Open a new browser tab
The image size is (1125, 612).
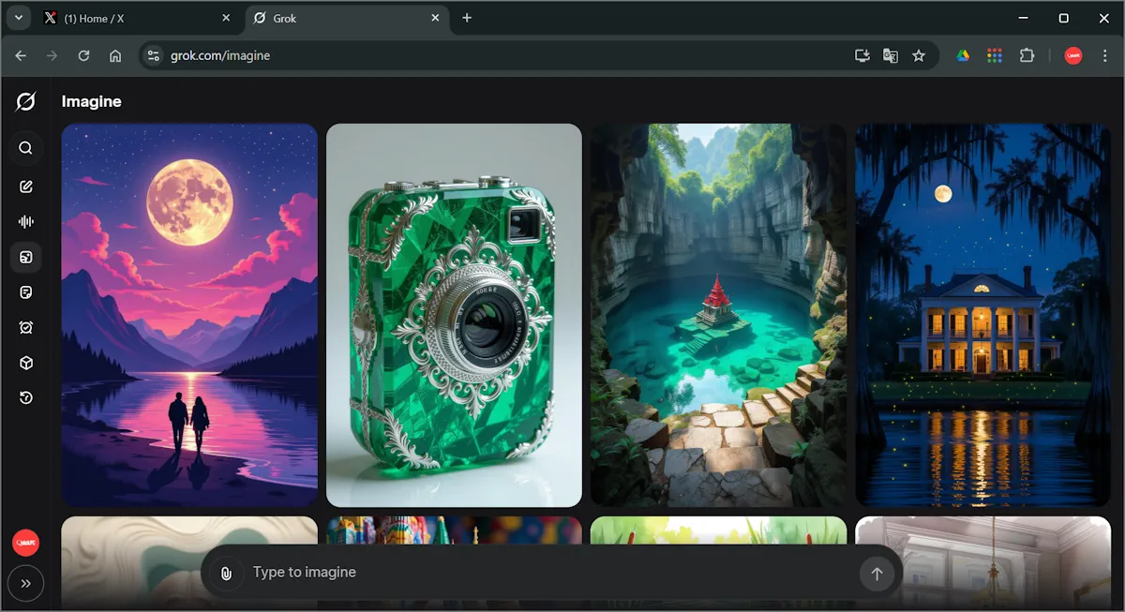coord(467,18)
